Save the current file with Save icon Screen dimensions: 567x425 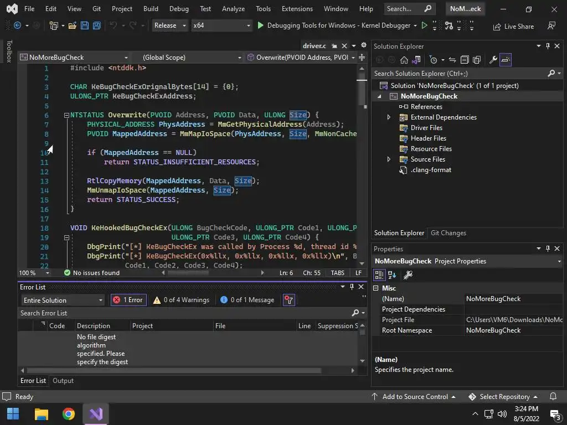[85, 25]
